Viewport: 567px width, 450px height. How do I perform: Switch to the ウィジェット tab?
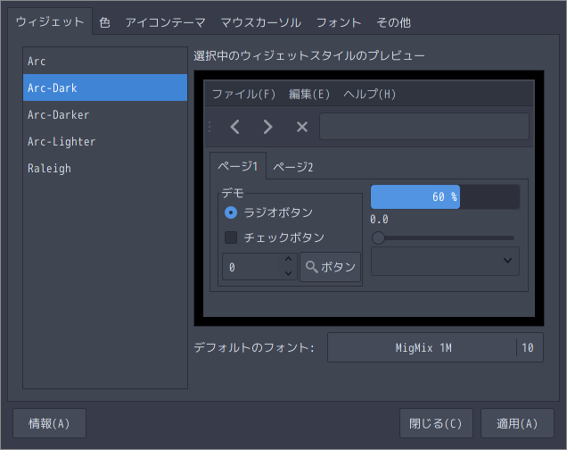(x=50, y=21)
